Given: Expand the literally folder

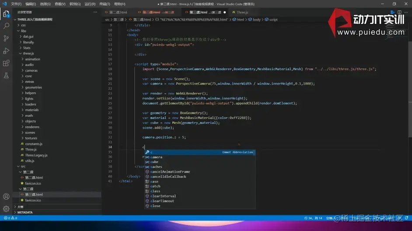Looking at the screenshot, I should tap(28, 42).
